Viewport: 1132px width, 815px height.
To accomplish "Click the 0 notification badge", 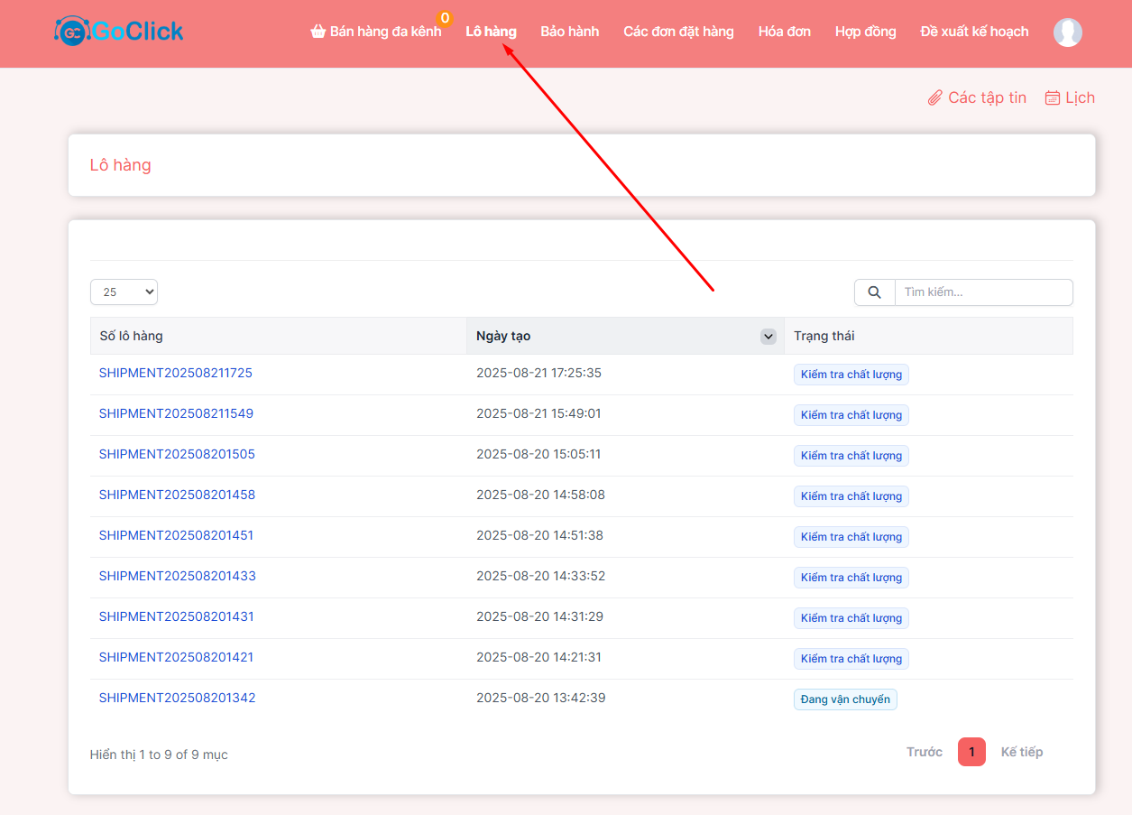I will [x=445, y=18].
